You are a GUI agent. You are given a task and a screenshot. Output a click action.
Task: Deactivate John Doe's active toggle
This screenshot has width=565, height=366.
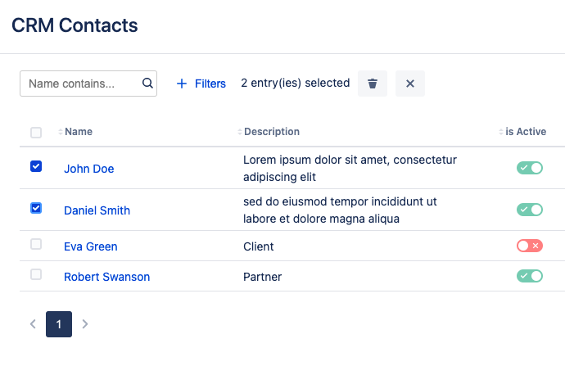coord(529,168)
